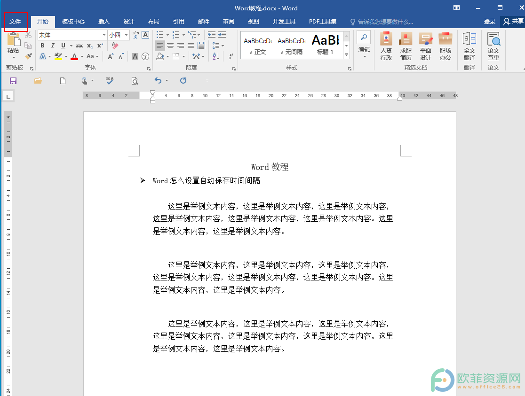Switch to the 设计 Design tab
525x396 pixels.
128,22
